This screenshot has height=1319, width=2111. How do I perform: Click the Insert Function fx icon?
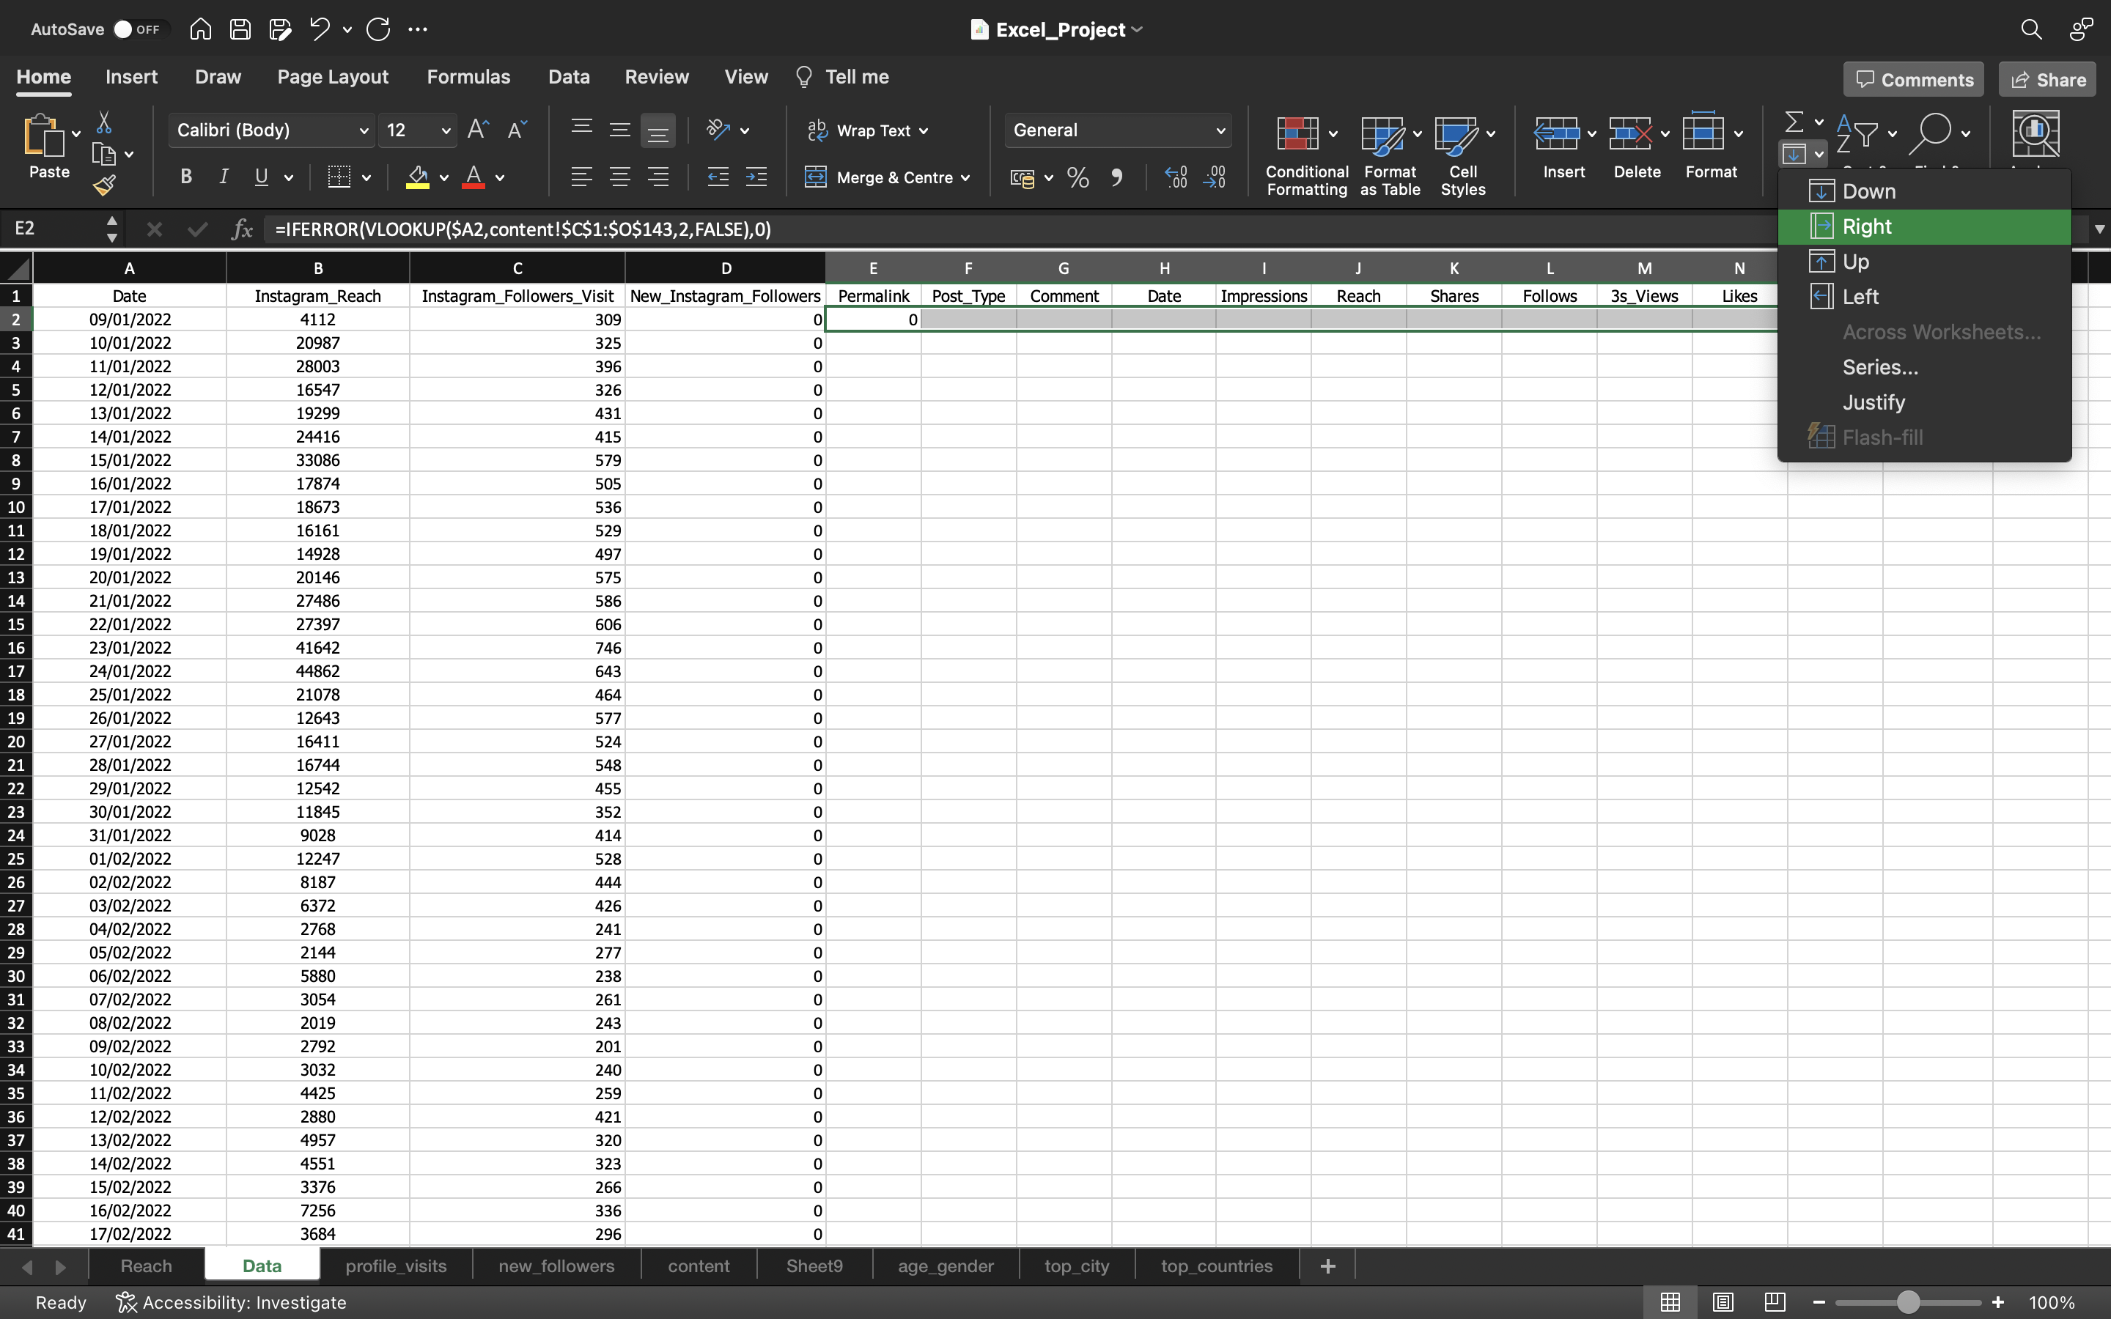click(242, 229)
